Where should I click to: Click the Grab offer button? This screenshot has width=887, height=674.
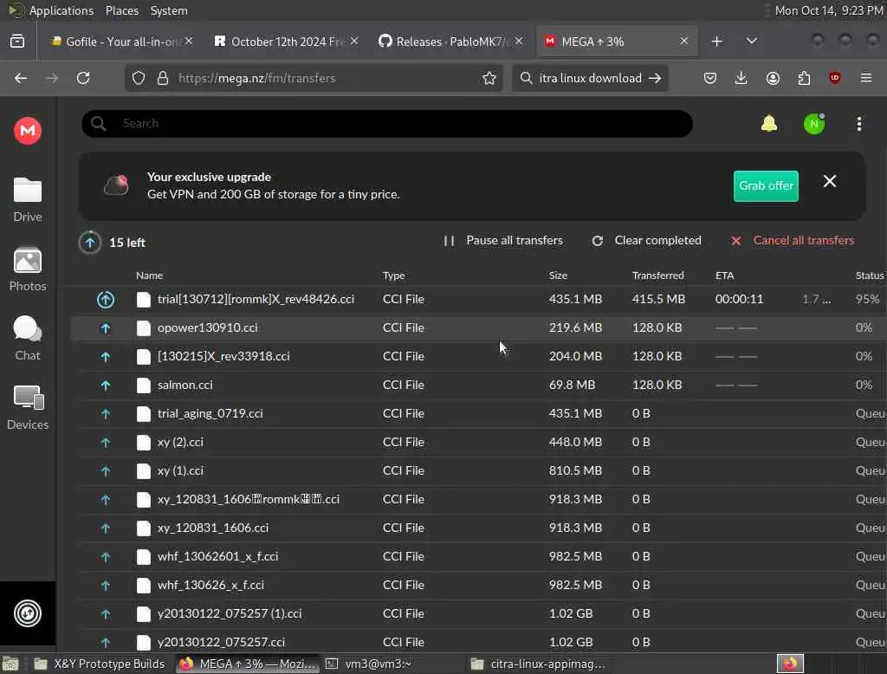click(766, 185)
